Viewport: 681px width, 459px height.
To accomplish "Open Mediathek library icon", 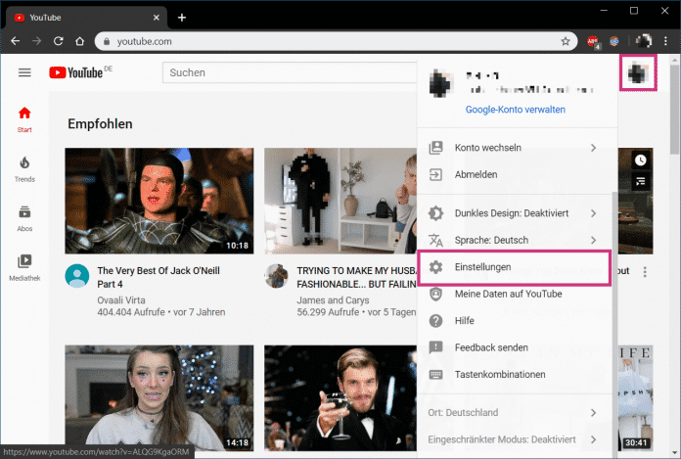I will [24, 261].
